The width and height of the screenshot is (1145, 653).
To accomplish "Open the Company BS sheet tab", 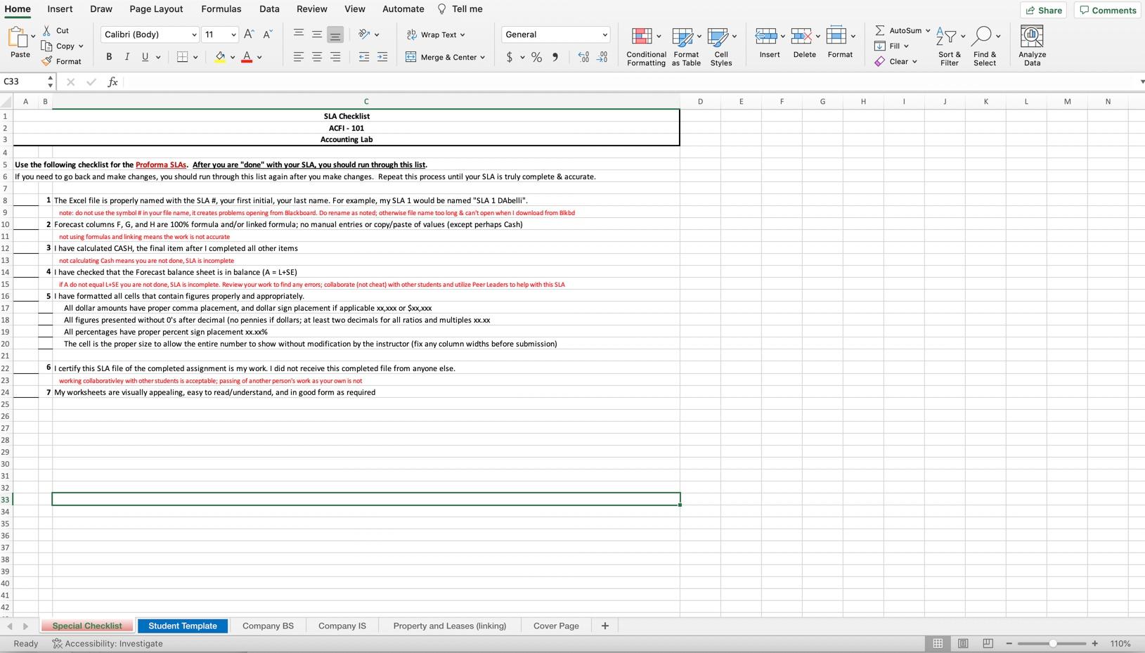I will (267, 626).
